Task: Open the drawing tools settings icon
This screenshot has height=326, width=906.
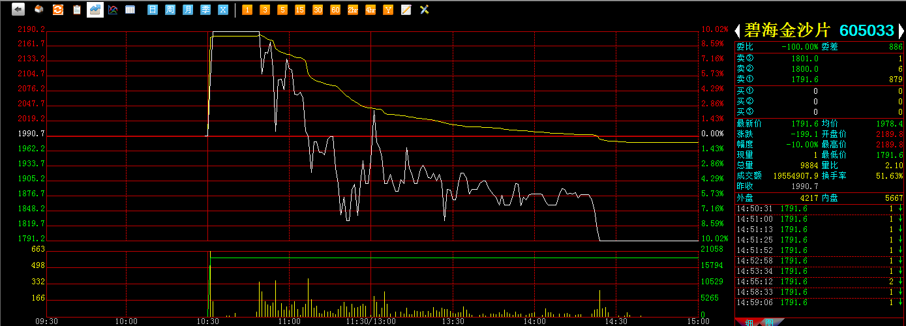Action: [424, 10]
